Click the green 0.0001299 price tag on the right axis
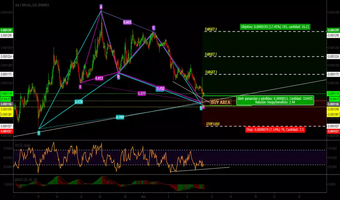 (x=333, y=30)
